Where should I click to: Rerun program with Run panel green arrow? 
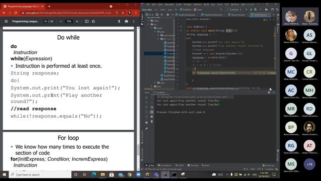[146, 97]
